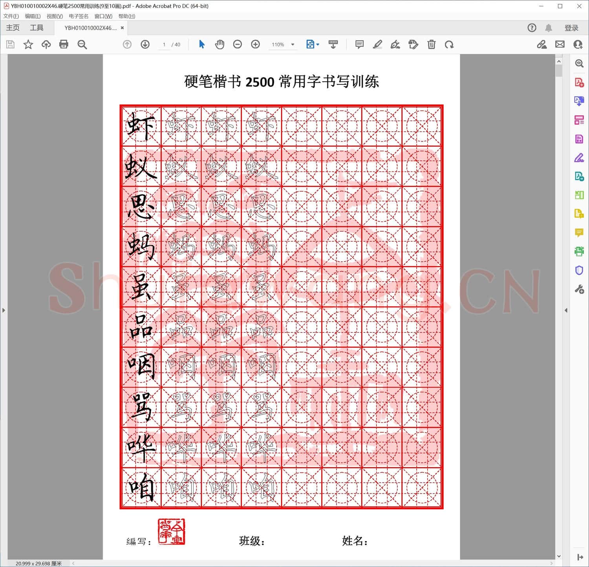Send file by email envelope icon
This screenshot has width=589, height=567.
[560, 44]
